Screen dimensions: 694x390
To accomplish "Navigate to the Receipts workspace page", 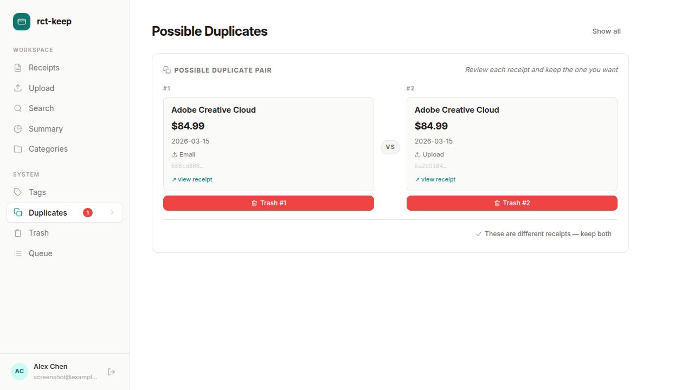I will (x=44, y=68).
